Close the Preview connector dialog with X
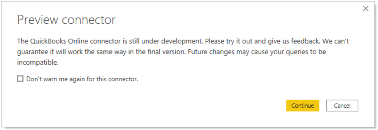 [x=365, y=9]
